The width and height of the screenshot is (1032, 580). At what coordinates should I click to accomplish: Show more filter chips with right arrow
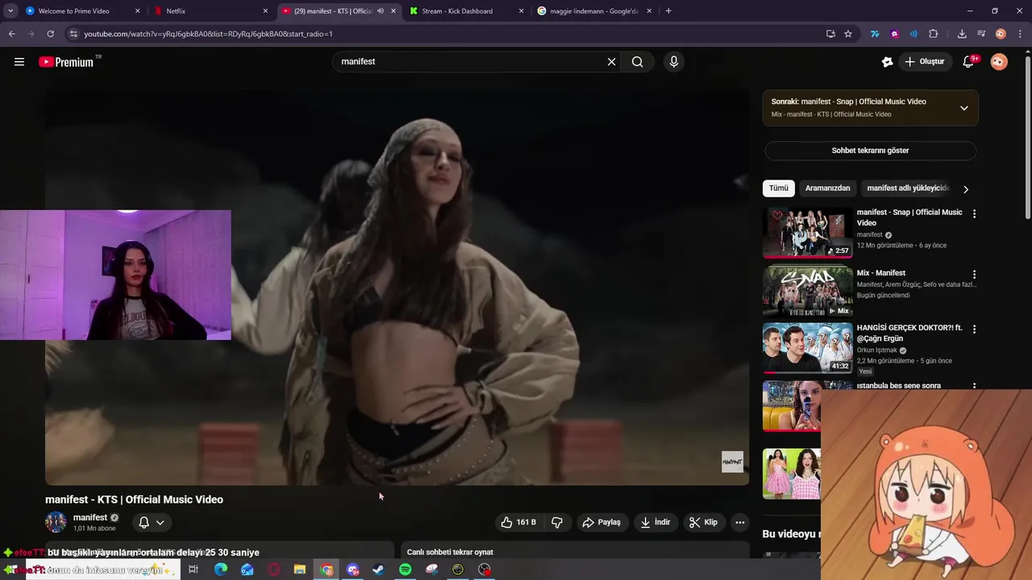click(x=966, y=188)
